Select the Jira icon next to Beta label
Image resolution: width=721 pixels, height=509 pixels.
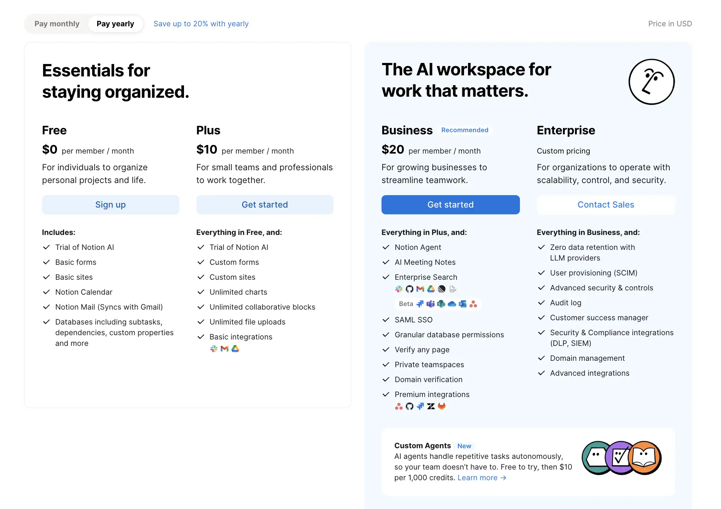click(420, 304)
